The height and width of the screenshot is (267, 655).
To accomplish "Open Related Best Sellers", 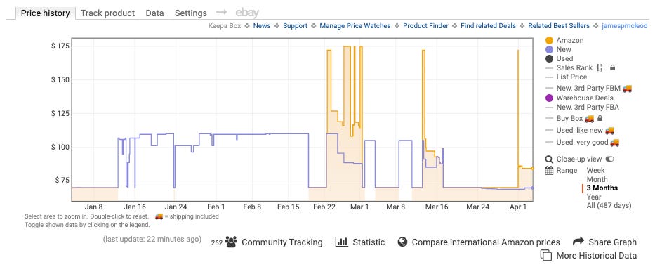I will click(x=559, y=26).
